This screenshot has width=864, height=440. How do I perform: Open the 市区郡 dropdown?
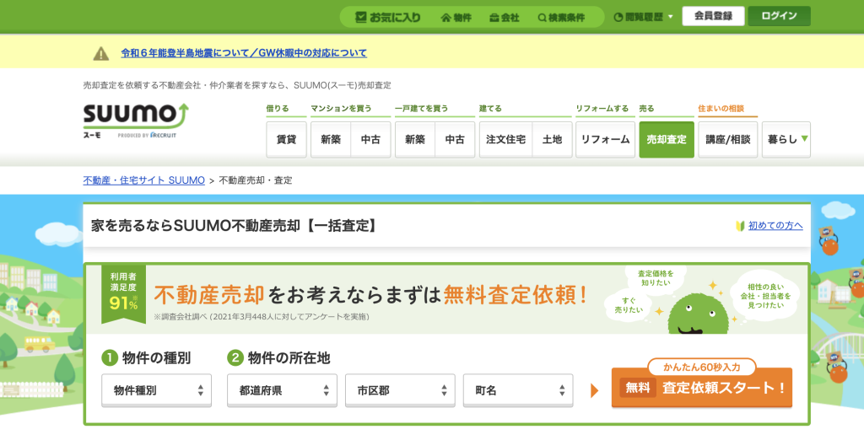tap(400, 390)
